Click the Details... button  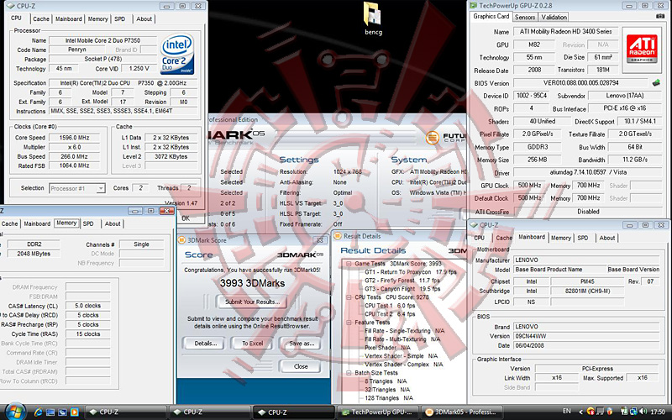click(206, 344)
